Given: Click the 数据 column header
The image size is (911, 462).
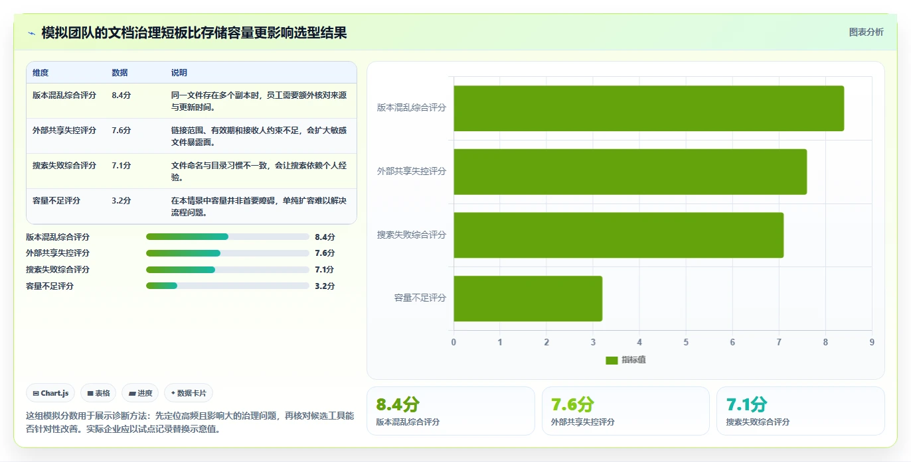Looking at the screenshot, I should [x=120, y=73].
